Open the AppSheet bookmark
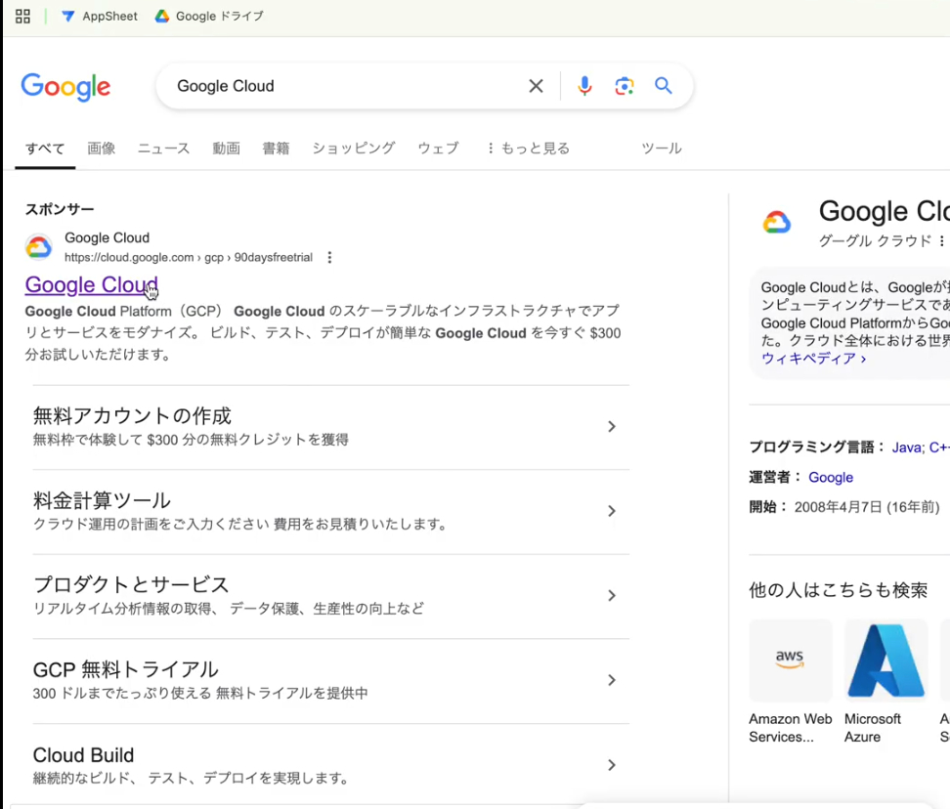Screen dimensions: 950x809 [100, 17]
